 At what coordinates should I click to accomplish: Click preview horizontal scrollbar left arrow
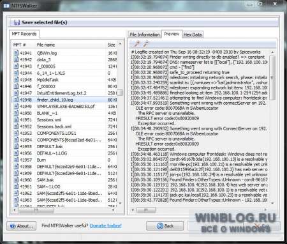click(133, 210)
